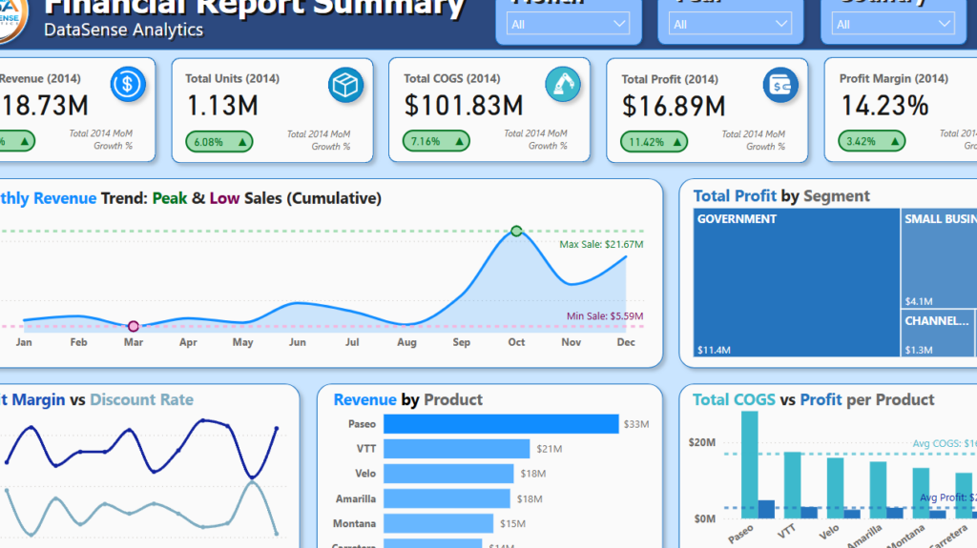Viewport: 977px width, 548px height.
Task: Click the $1.3M value in Channel tile
Action: pyautogui.click(x=919, y=350)
